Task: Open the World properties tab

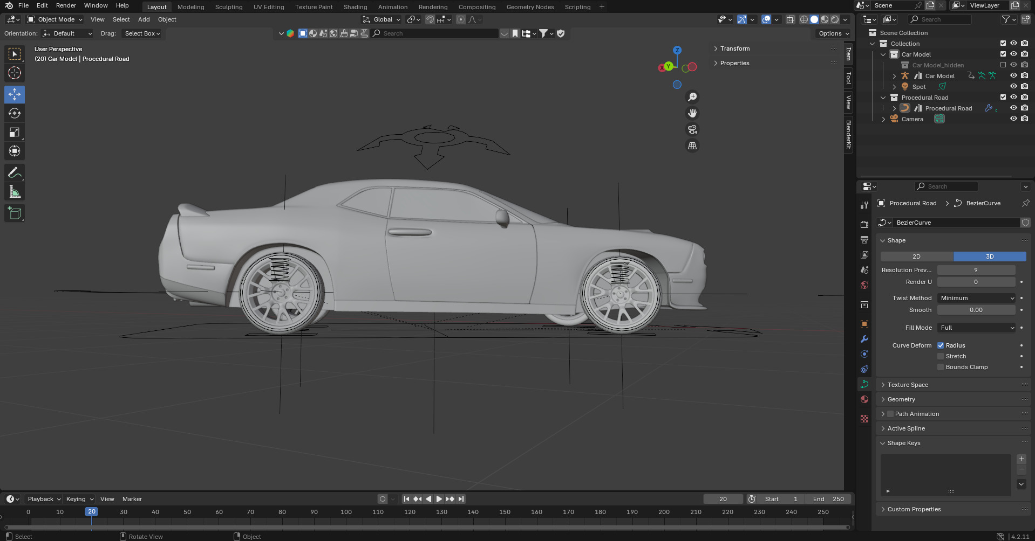Action: (x=864, y=285)
